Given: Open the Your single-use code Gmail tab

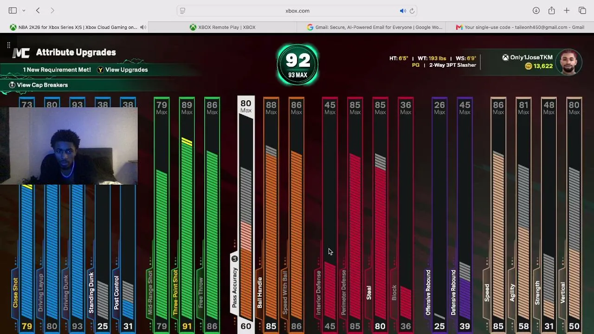Looking at the screenshot, I should (x=520, y=27).
